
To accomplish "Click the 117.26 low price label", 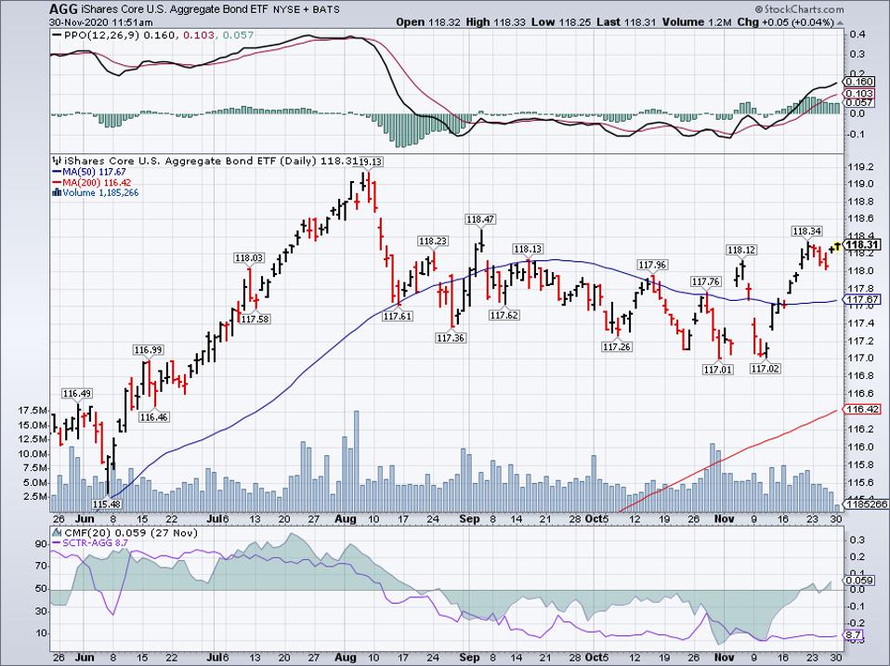I will tap(617, 346).
